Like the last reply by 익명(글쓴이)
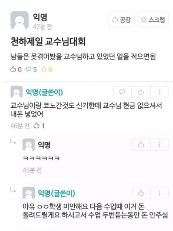The image size is (173, 231). click(x=141, y=193)
